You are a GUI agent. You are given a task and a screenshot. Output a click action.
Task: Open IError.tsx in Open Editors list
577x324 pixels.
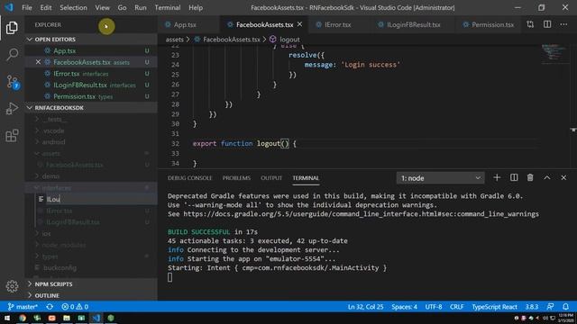[91, 74]
